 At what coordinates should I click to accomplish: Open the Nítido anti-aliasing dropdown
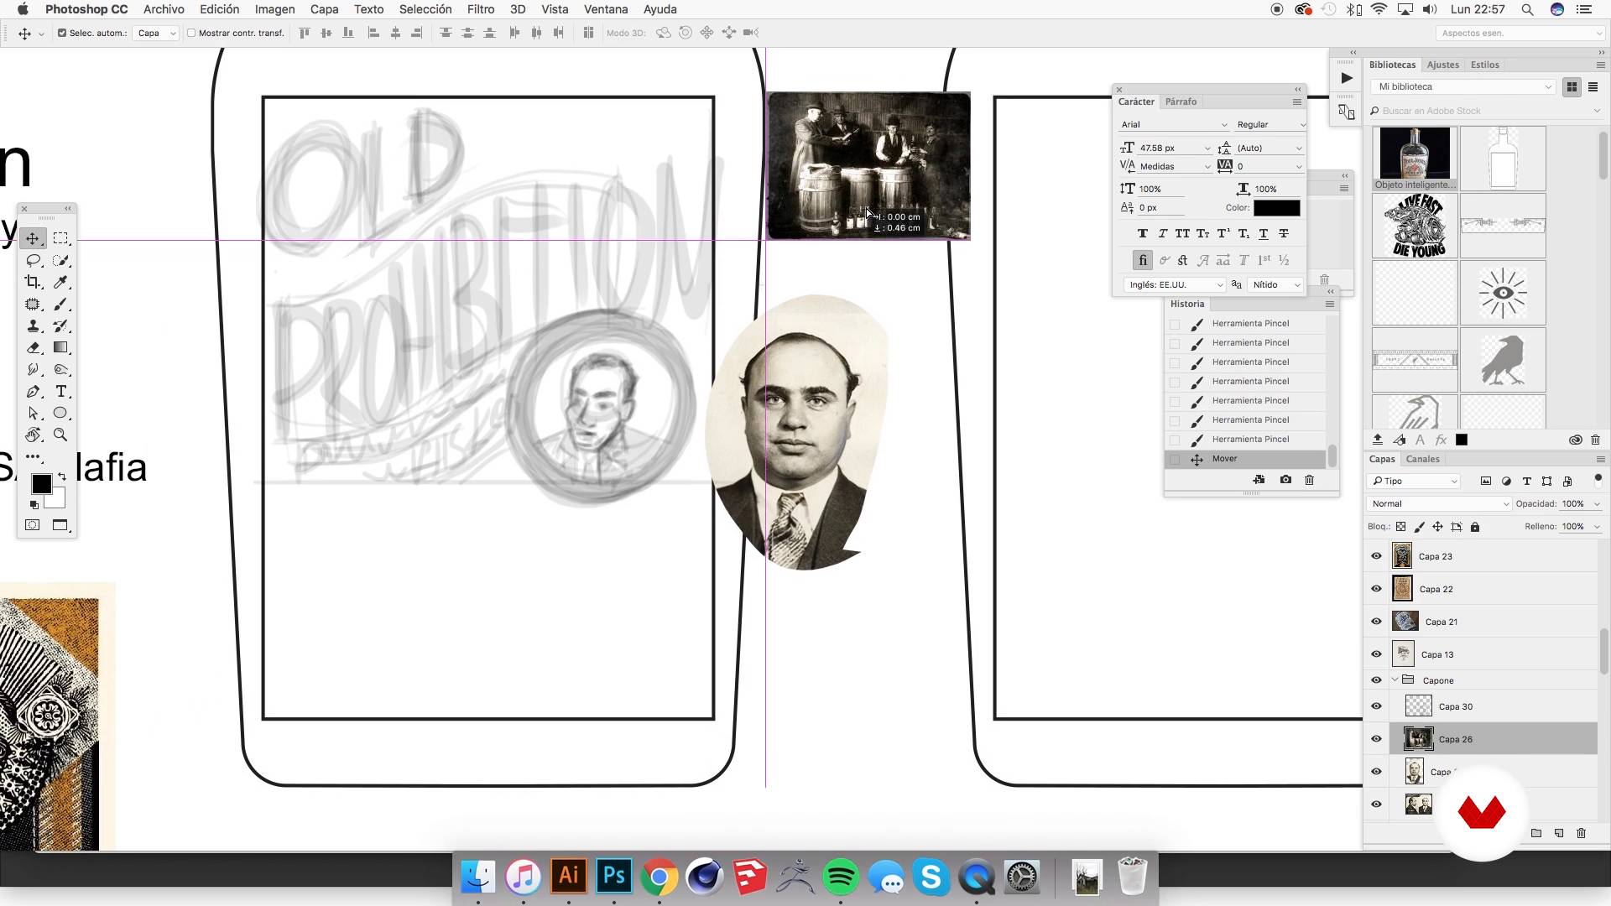pos(1275,285)
